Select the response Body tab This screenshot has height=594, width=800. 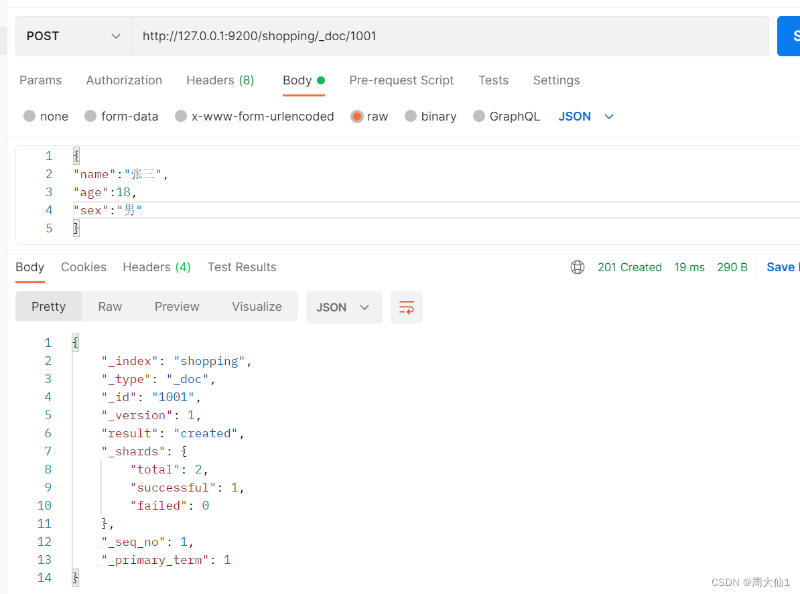pyautogui.click(x=30, y=267)
